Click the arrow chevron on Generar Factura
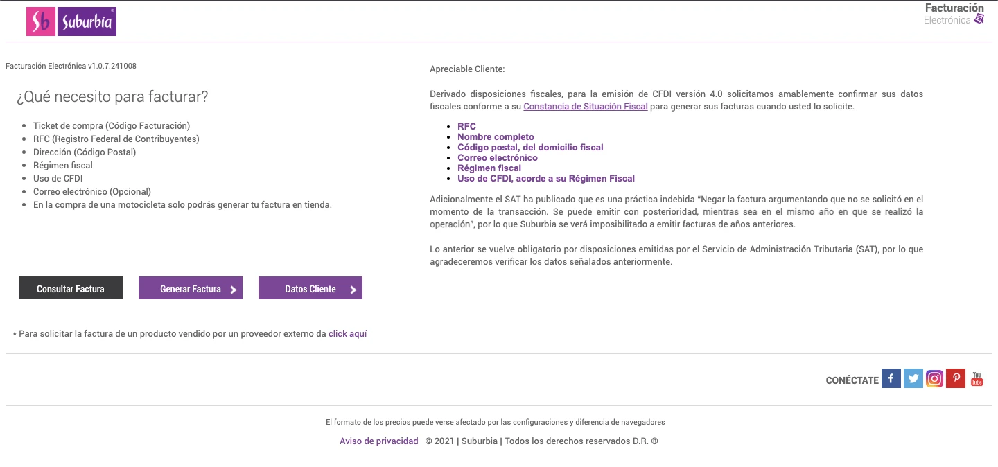This screenshot has height=467, width=998. click(234, 290)
